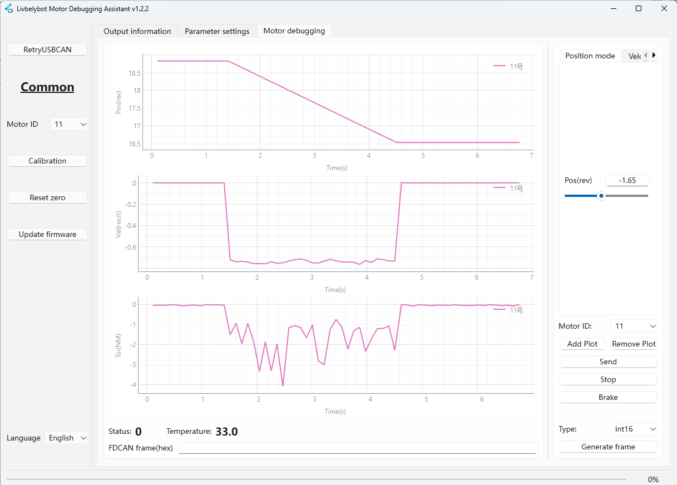Start motor Calibration

47,161
